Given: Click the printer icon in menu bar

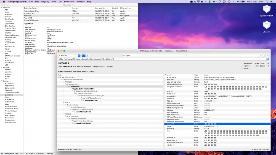Looking at the screenshot, I should (x=192, y=2).
